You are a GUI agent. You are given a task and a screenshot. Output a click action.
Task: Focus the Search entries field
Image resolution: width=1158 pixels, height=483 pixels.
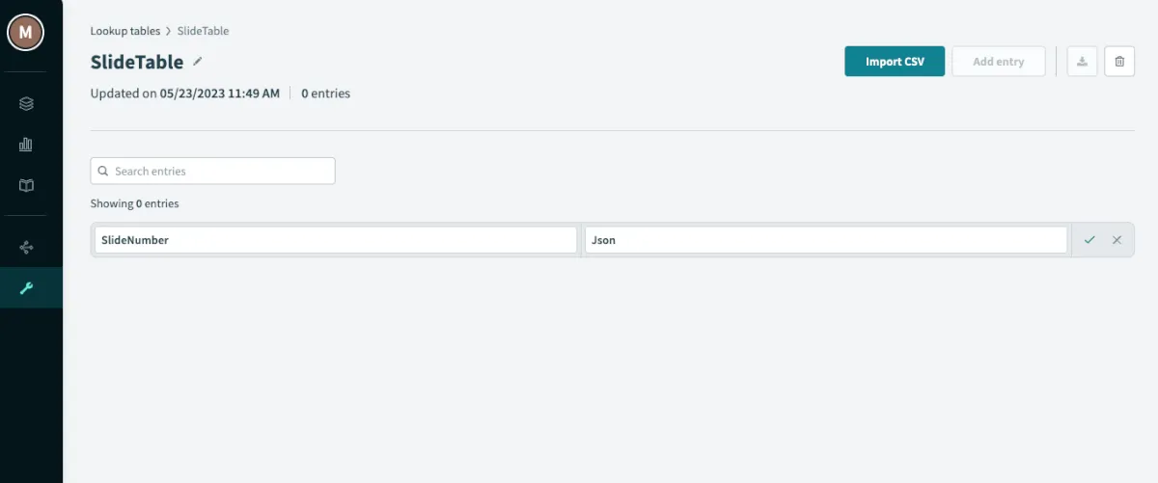(x=222, y=172)
